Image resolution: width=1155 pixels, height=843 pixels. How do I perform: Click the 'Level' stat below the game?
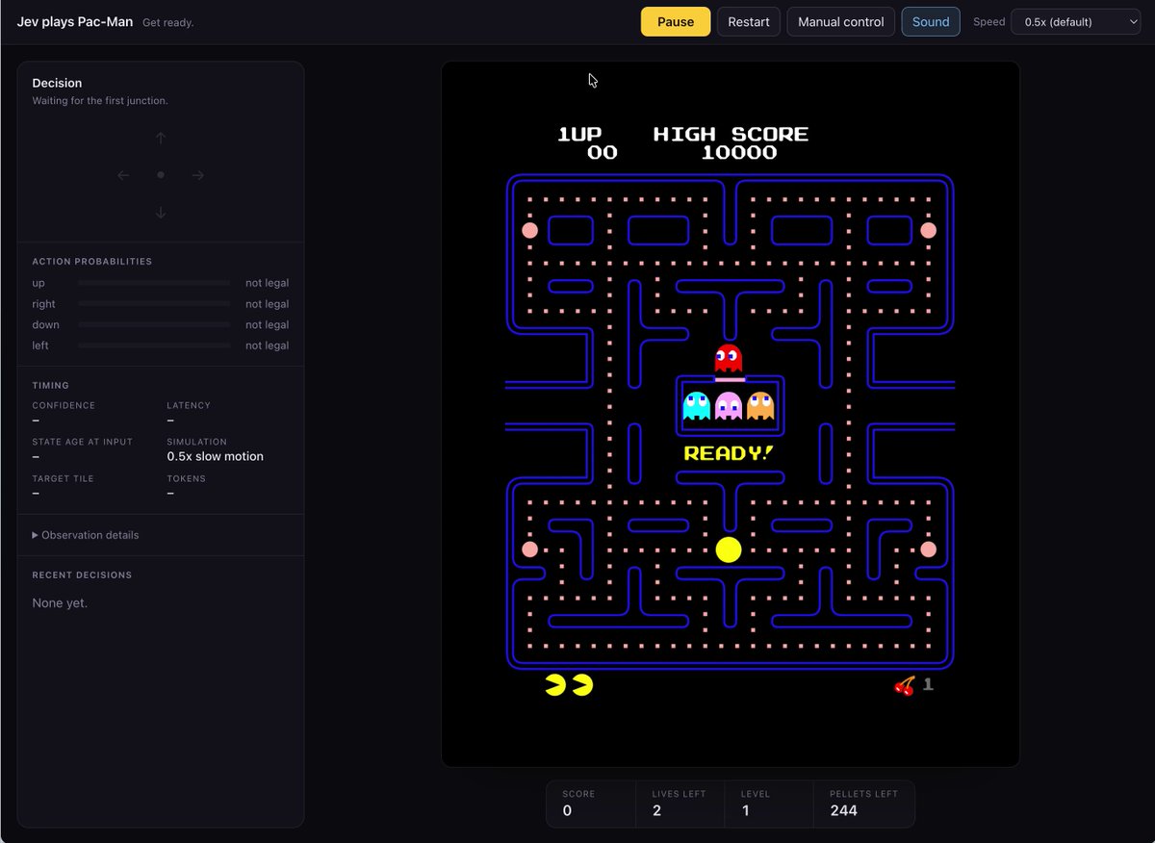tap(769, 804)
